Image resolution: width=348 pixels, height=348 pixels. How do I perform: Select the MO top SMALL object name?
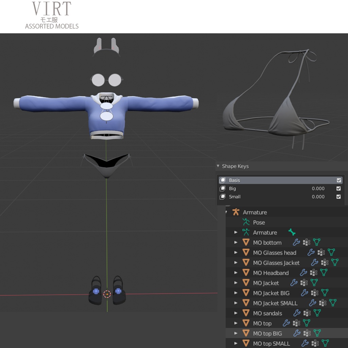click(271, 343)
